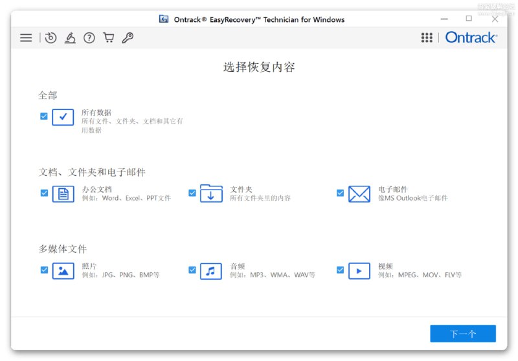Click the shopping cart buy icon
This screenshot has width=518, height=361.
(x=108, y=38)
